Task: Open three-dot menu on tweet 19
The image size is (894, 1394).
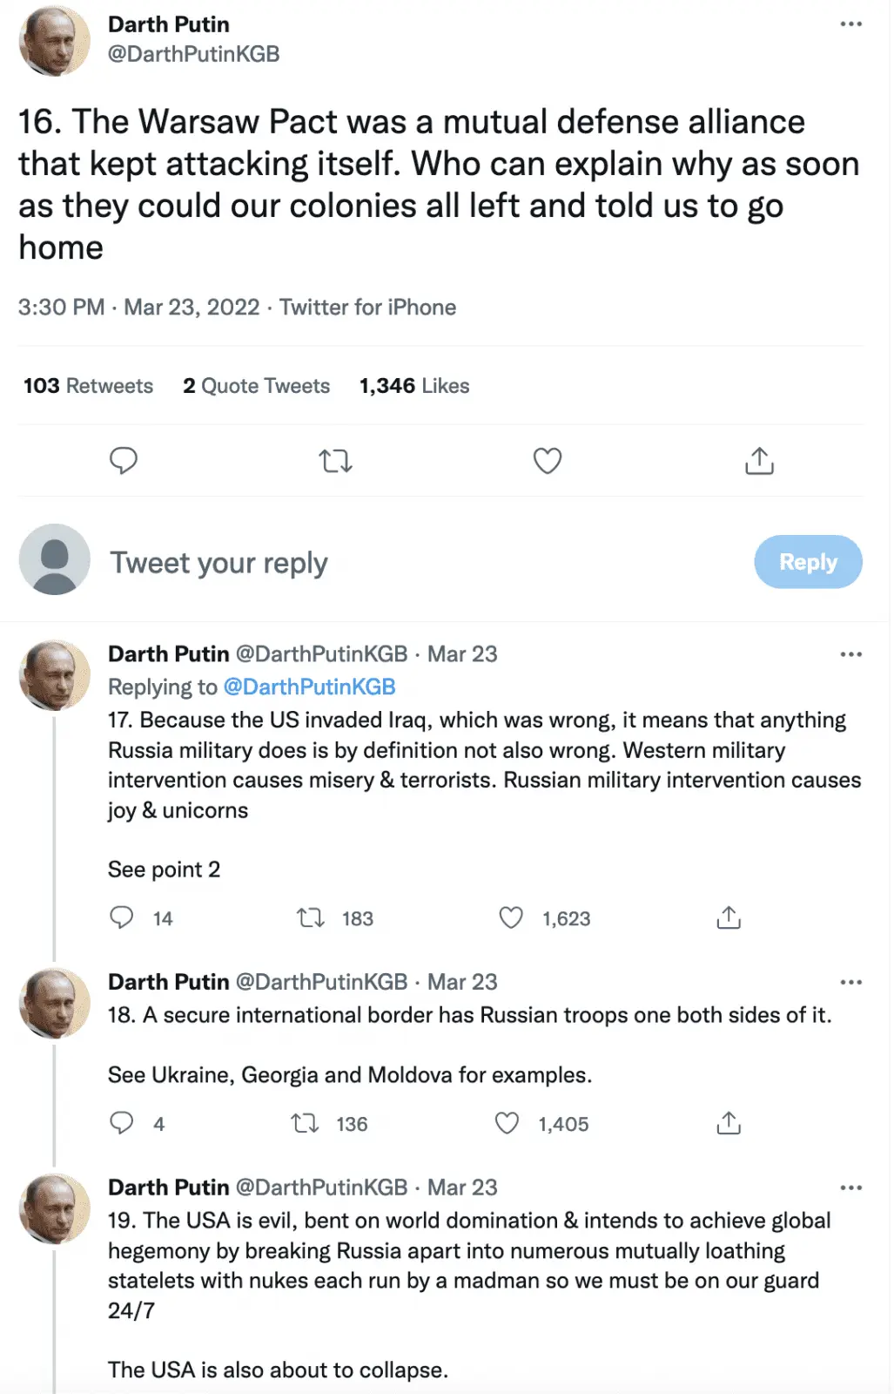Action: point(850,1188)
